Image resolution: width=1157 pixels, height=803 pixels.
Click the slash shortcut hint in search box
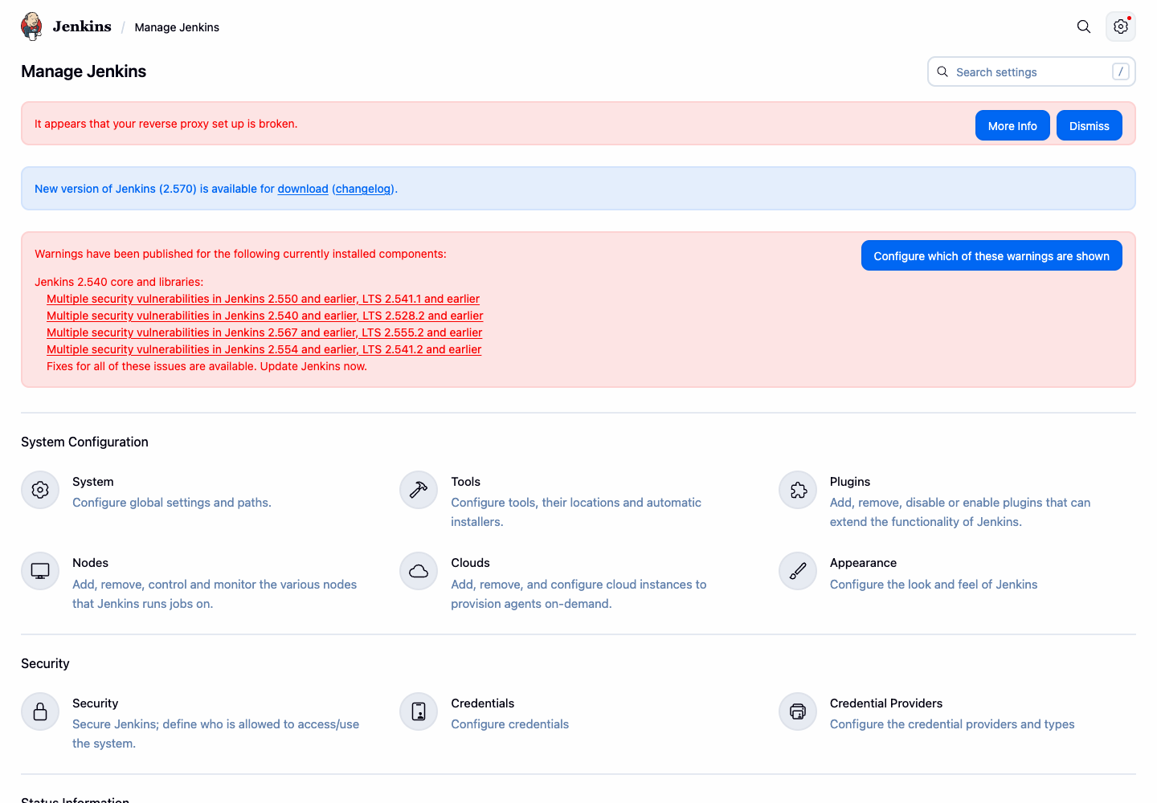1121,71
